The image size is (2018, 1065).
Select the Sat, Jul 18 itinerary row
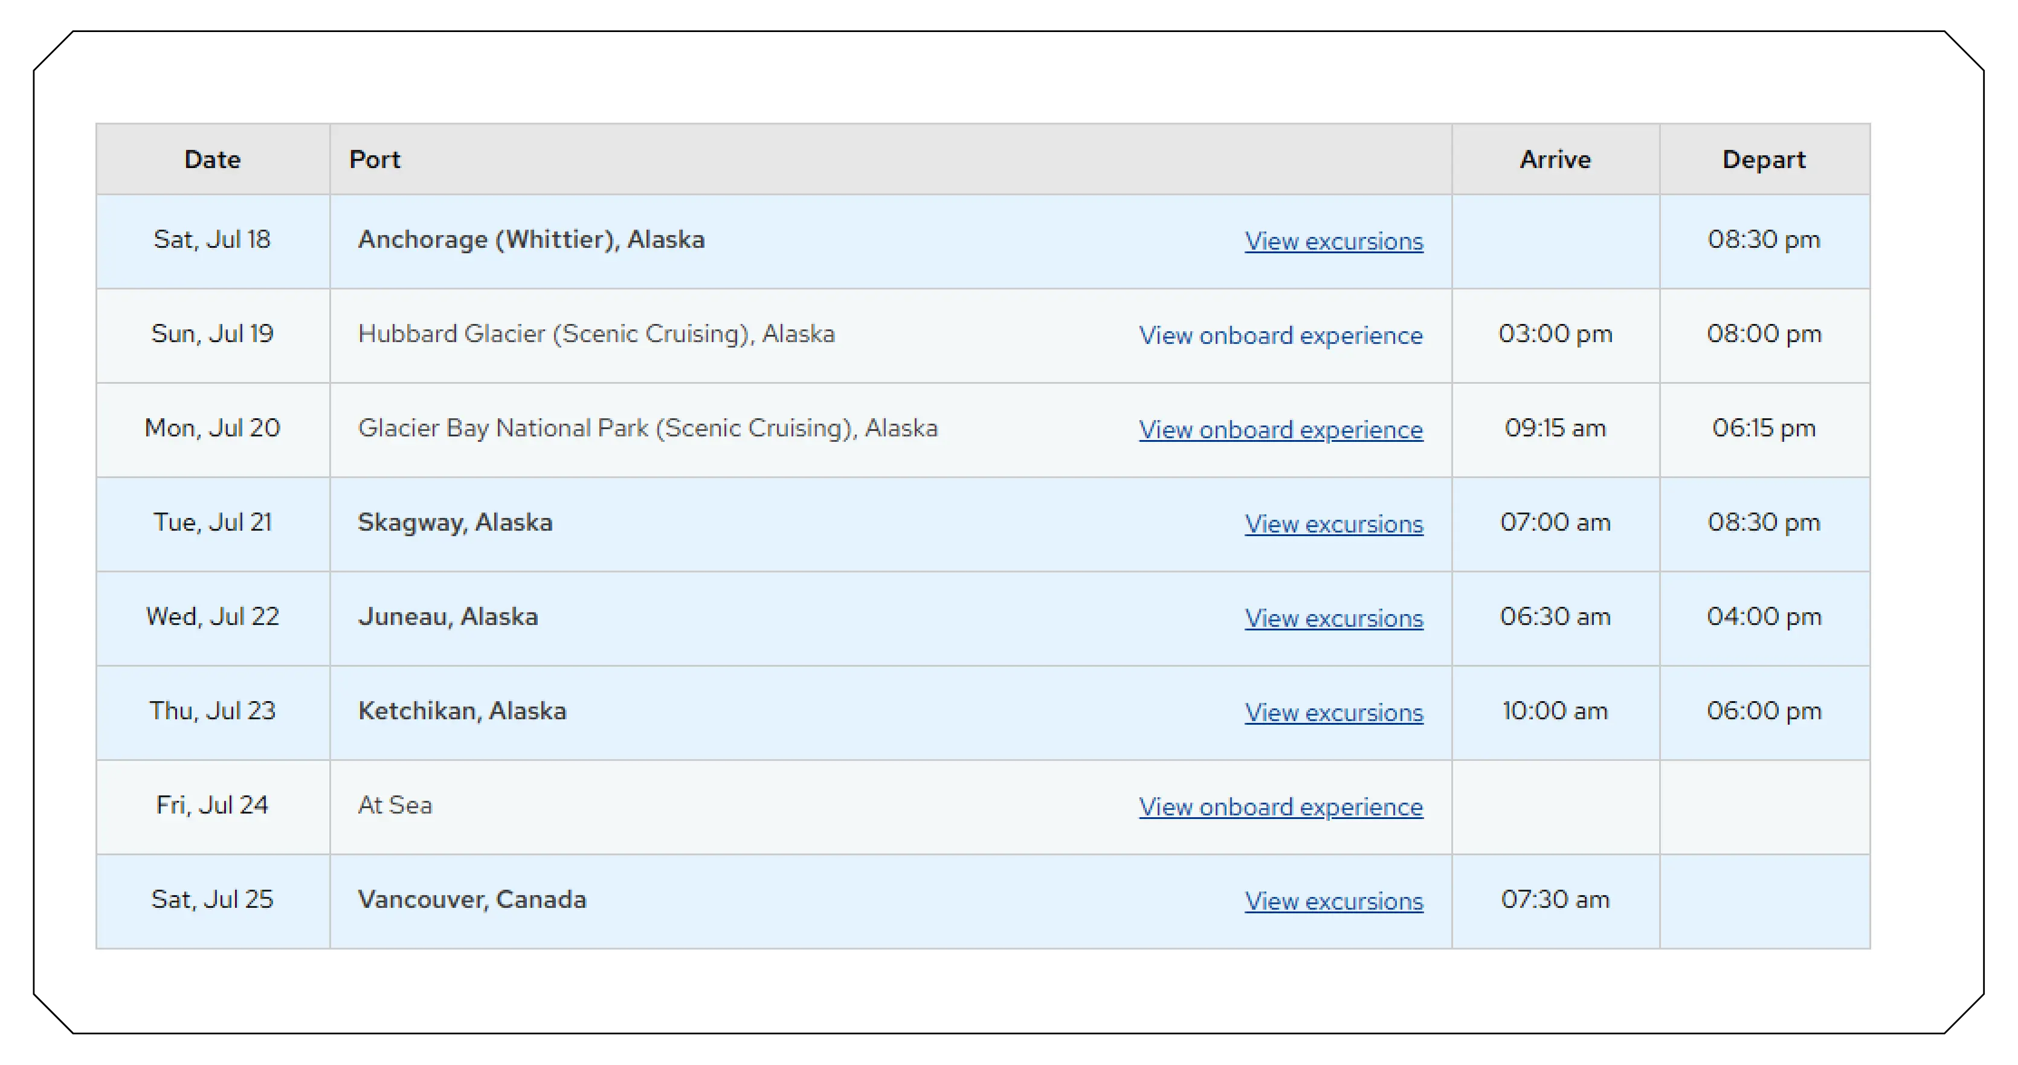pyautogui.click(x=211, y=240)
